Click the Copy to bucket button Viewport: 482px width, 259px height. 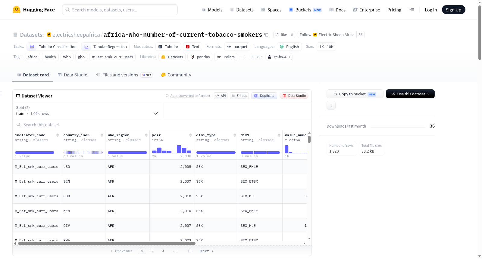(x=355, y=94)
